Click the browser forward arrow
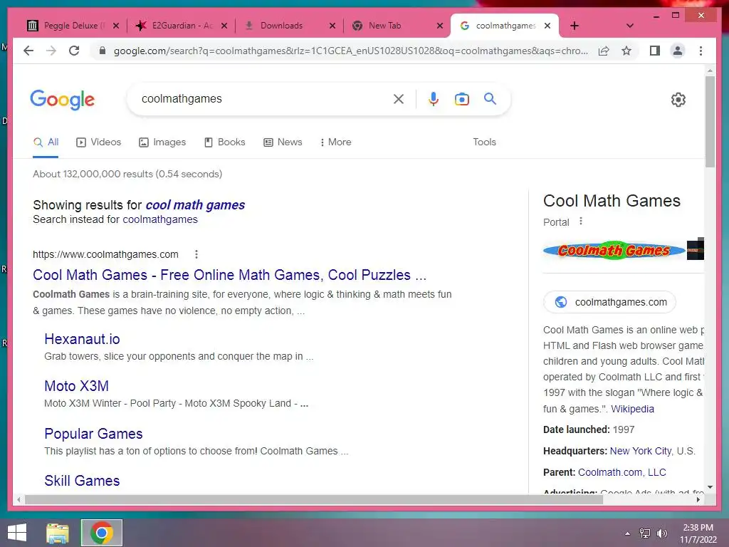729x547 pixels. point(51,51)
